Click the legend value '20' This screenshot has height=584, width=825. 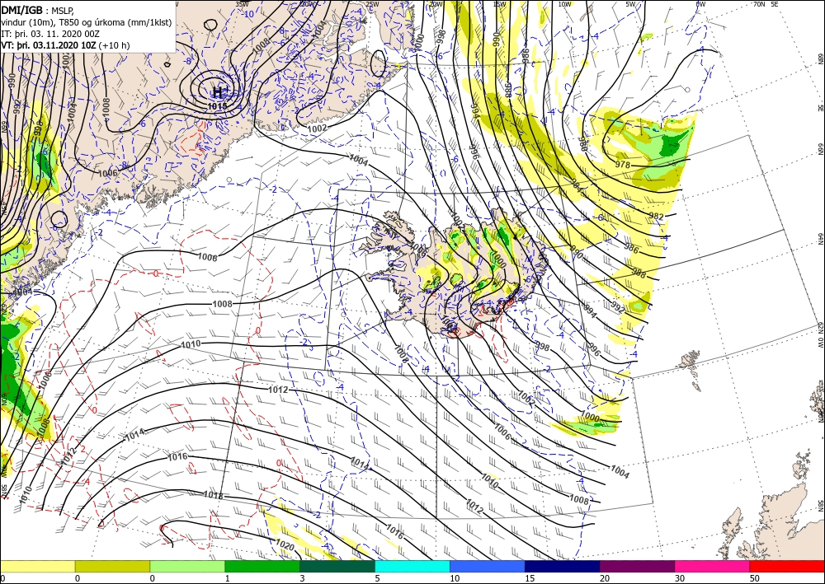tap(605, 579)
